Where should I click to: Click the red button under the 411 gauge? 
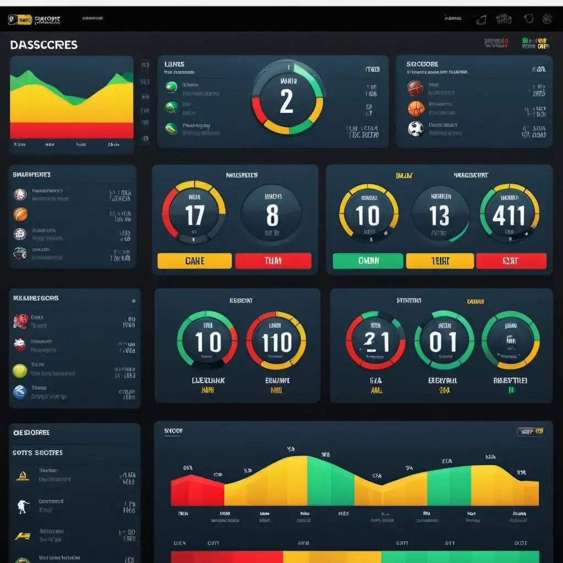511,261
